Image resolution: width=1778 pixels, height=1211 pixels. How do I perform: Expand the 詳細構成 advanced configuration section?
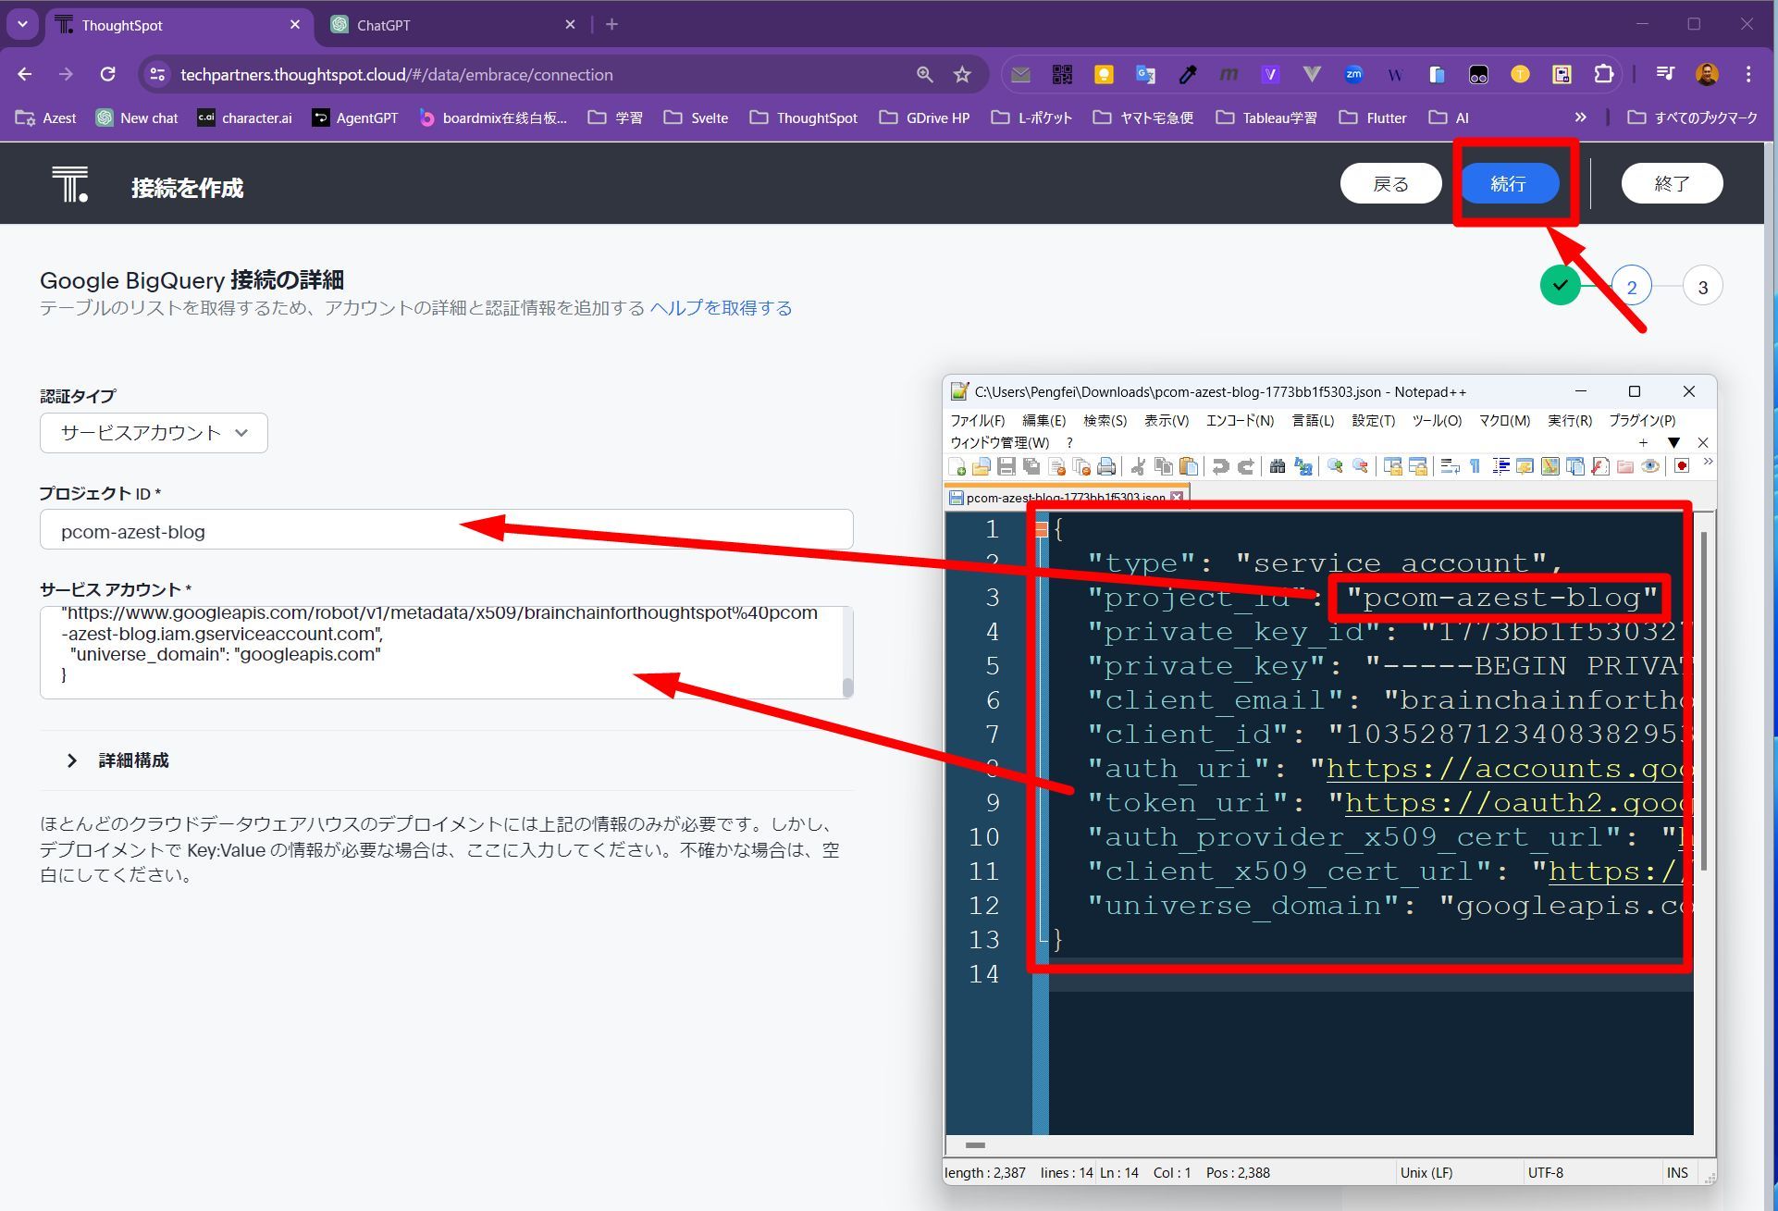[x=117, y=760]
